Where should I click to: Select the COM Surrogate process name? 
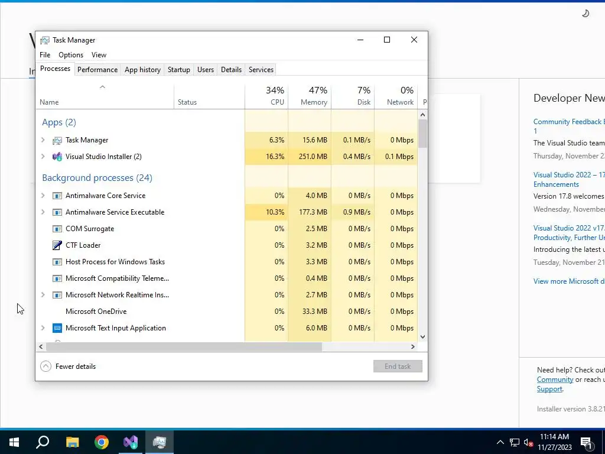[90, 229]
